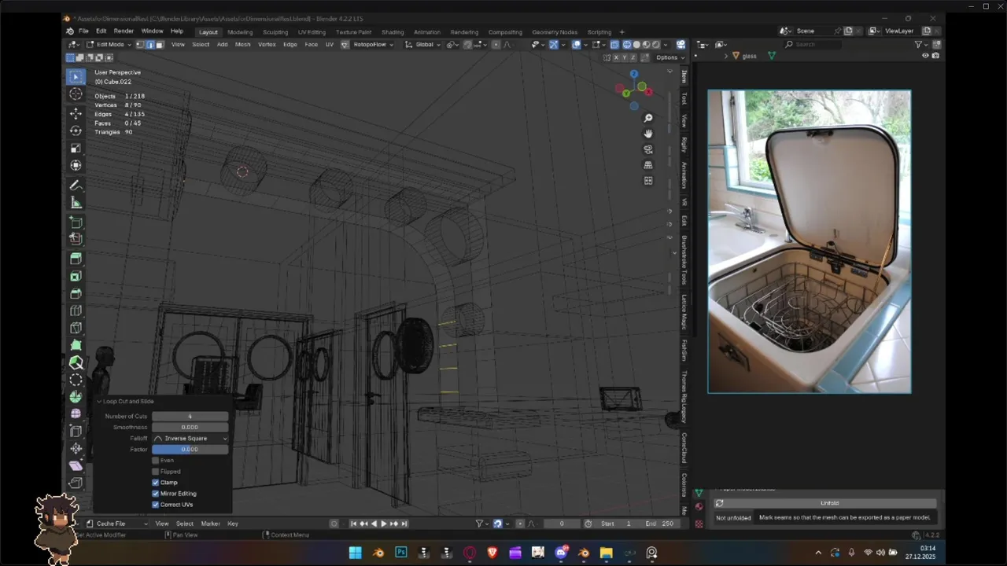This screenshot has height=566, width=1007.
Task: Select the Scale tool
Action: (76, 148)
